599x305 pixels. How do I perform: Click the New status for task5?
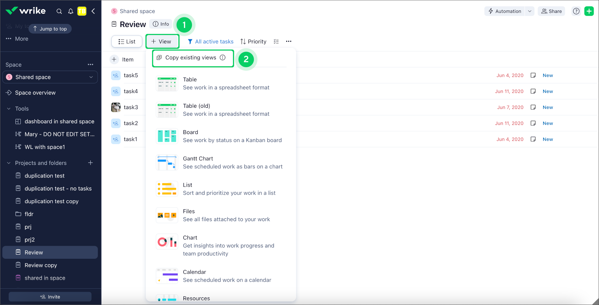tap(548, 76)
